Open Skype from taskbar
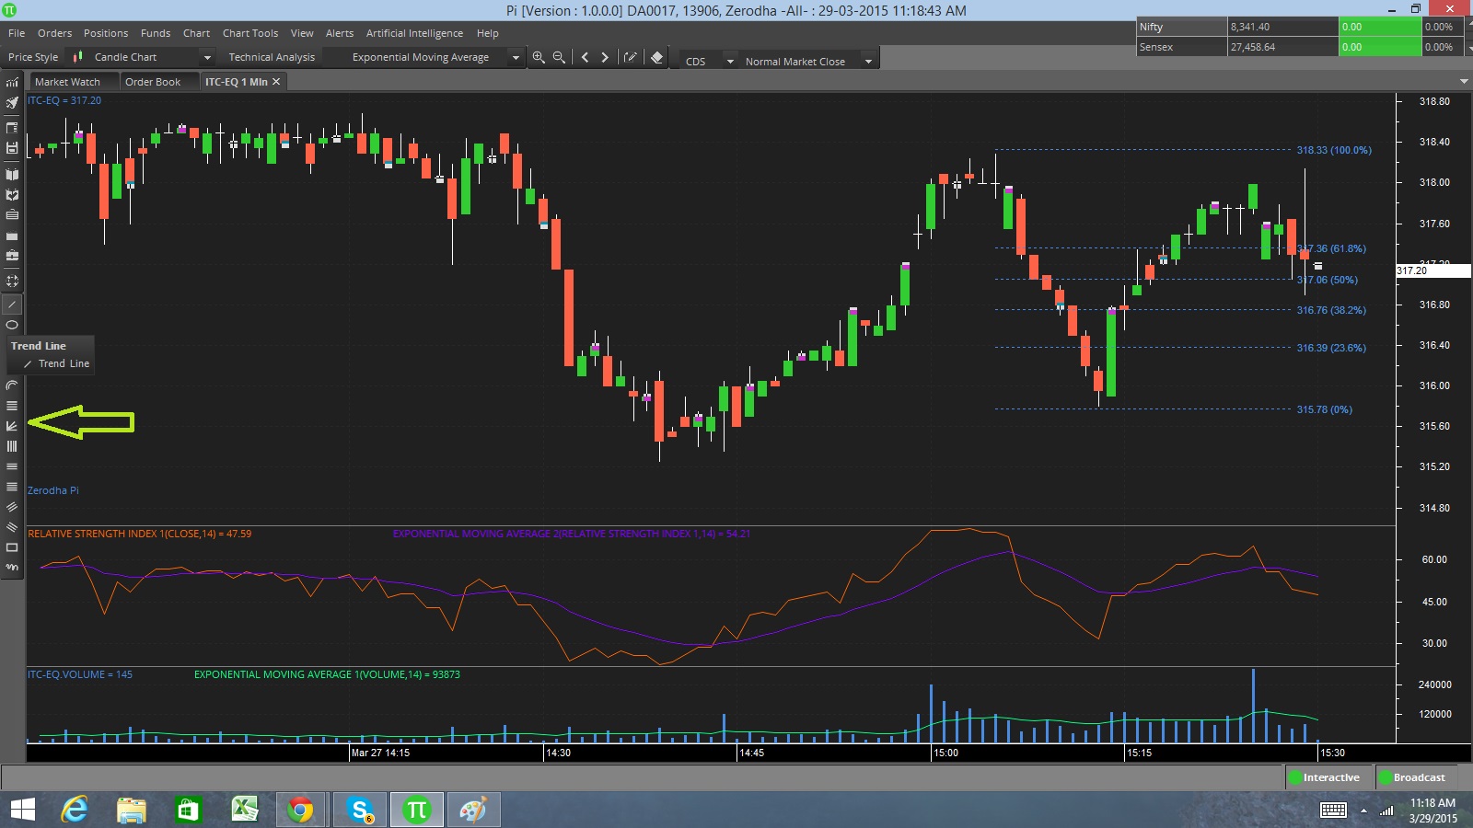The width and height of the screenshot is (1473, 828). point(361,810)
